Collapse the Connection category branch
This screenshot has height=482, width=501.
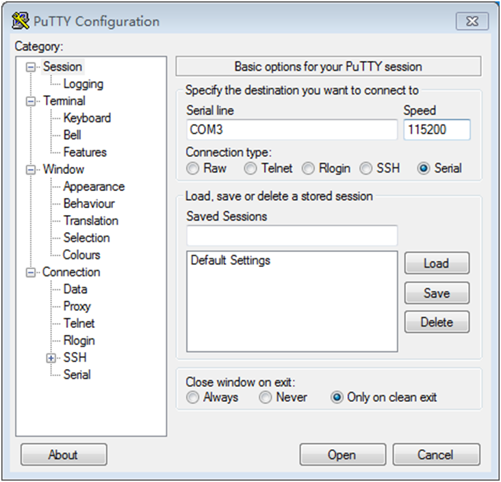[x=30, y=272]
